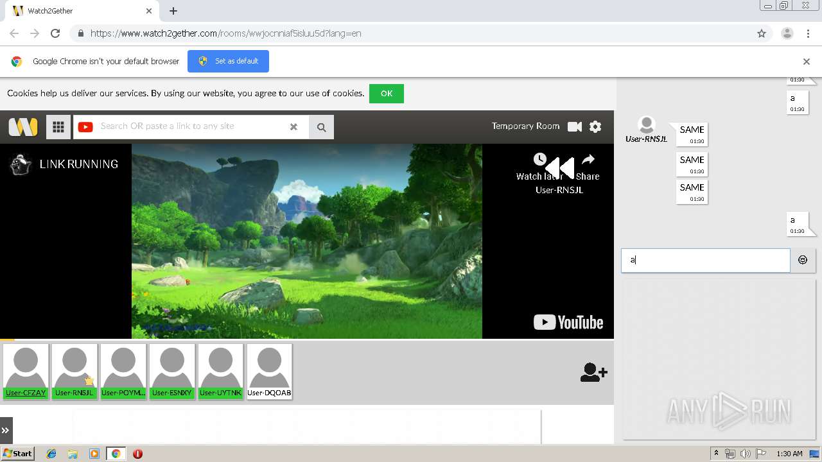This screenshot has width=822, height=462.
Task: Select User-UYTNK avatar
Action: coord(220,372)
